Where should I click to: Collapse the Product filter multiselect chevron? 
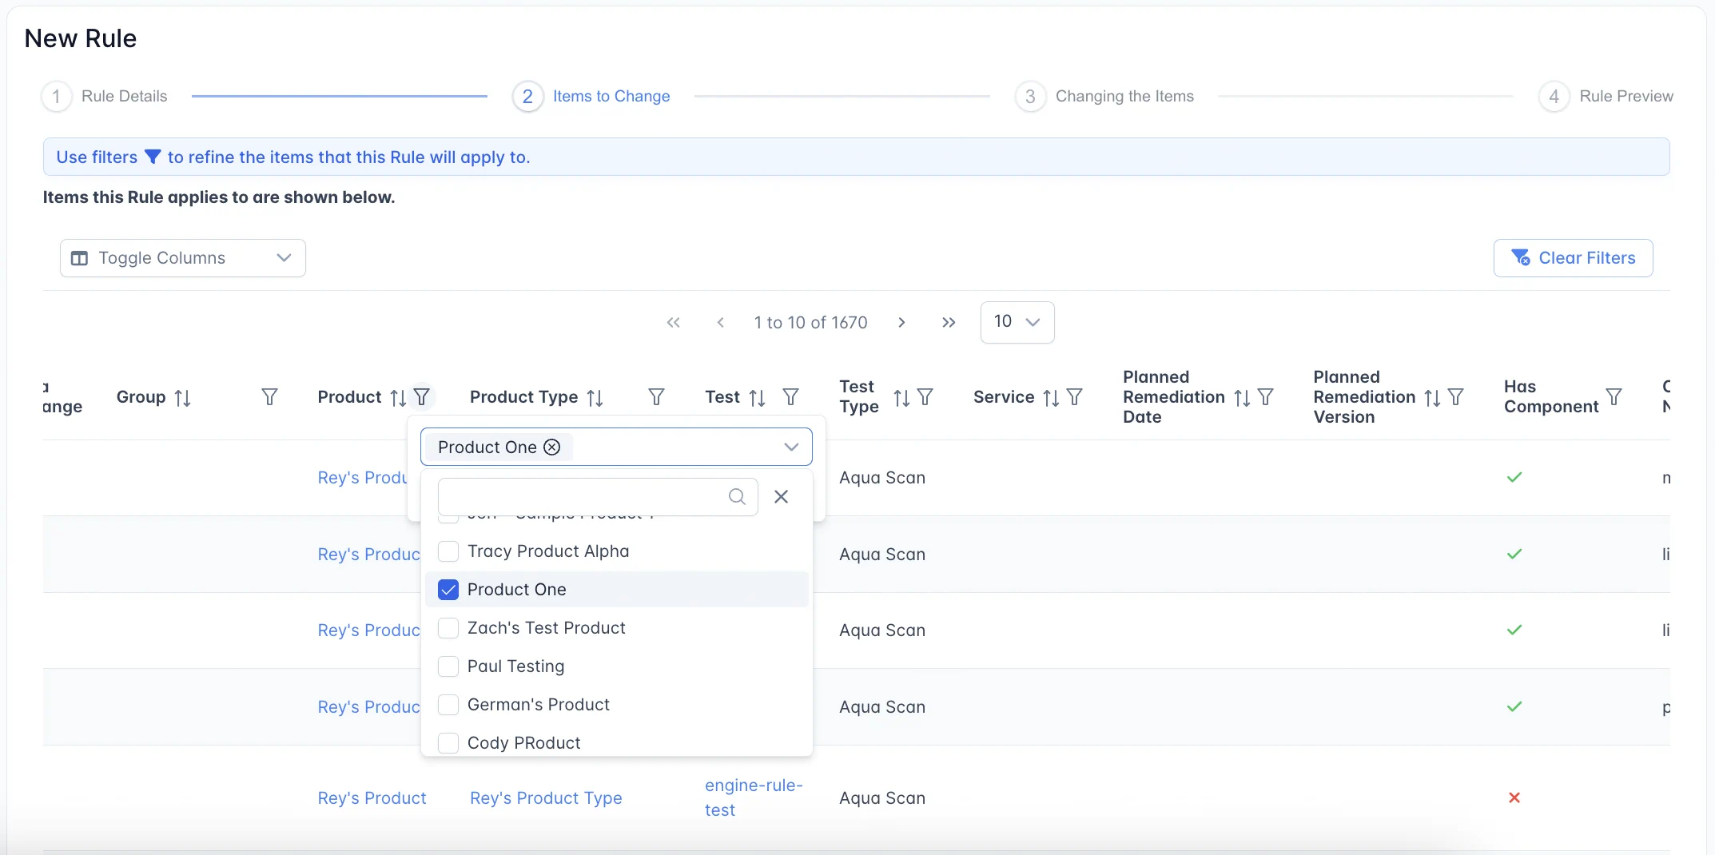[x=791, y=447]
